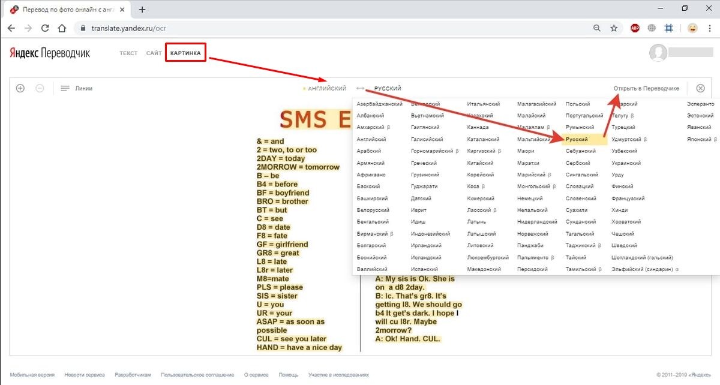The width and height of the screenshot is (720, 385).
Task: Click the recognized line 'CUL = see you later'
Action: pyautogui.click(x=292, y=339)
